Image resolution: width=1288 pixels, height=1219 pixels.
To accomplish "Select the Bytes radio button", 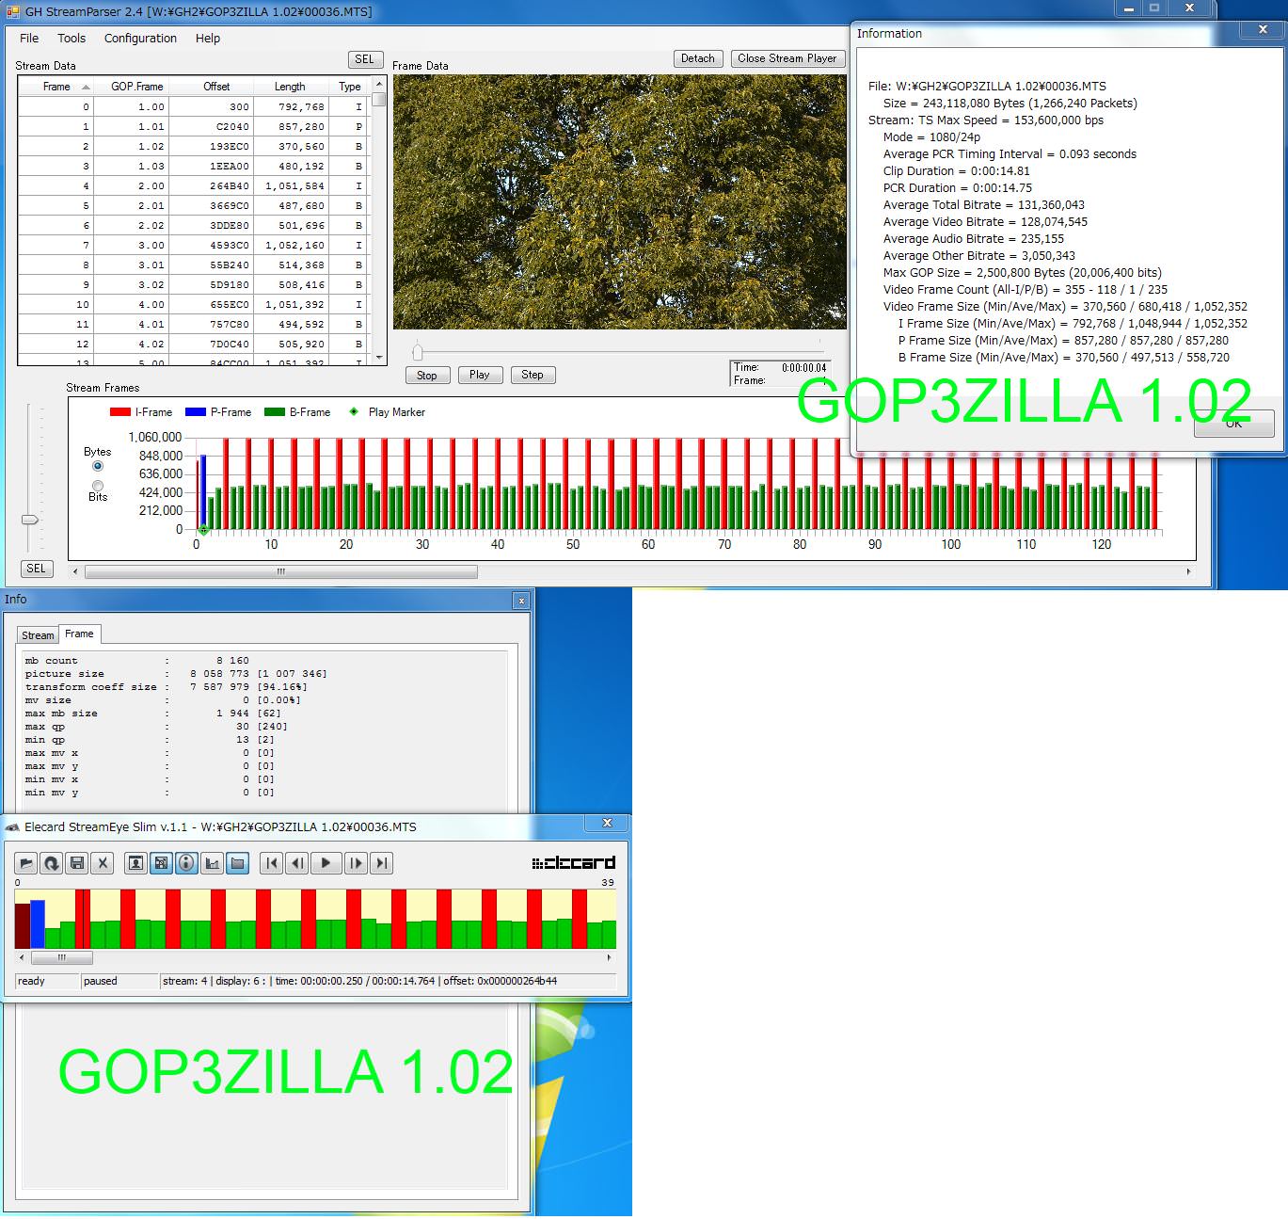I will [x=98, y=466].
